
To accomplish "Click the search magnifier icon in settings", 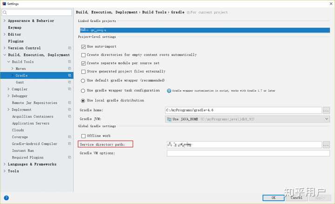I will point(5,13).
